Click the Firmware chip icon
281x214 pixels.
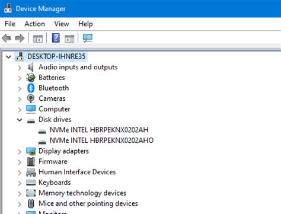pos(31,162)
